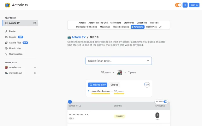Click the How to play? blue button

(98, 85)
